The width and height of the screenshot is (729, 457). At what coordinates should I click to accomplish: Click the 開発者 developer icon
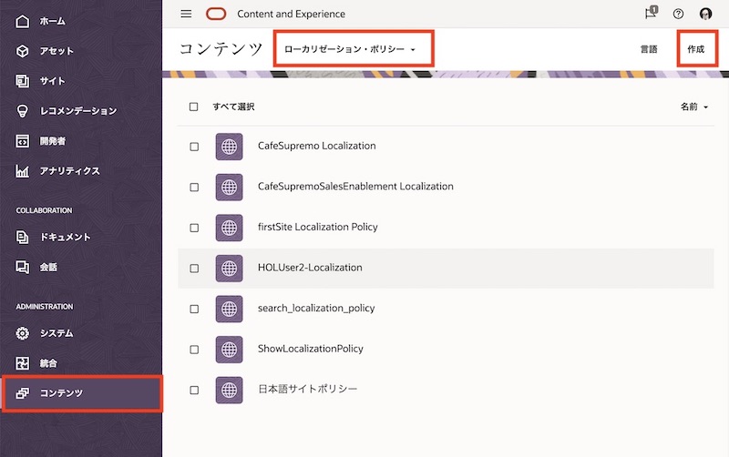(22, 141)
